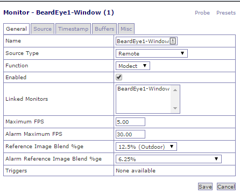240x194 pixels.
Task: Click the Save button
Action: [x=205, y=186]
